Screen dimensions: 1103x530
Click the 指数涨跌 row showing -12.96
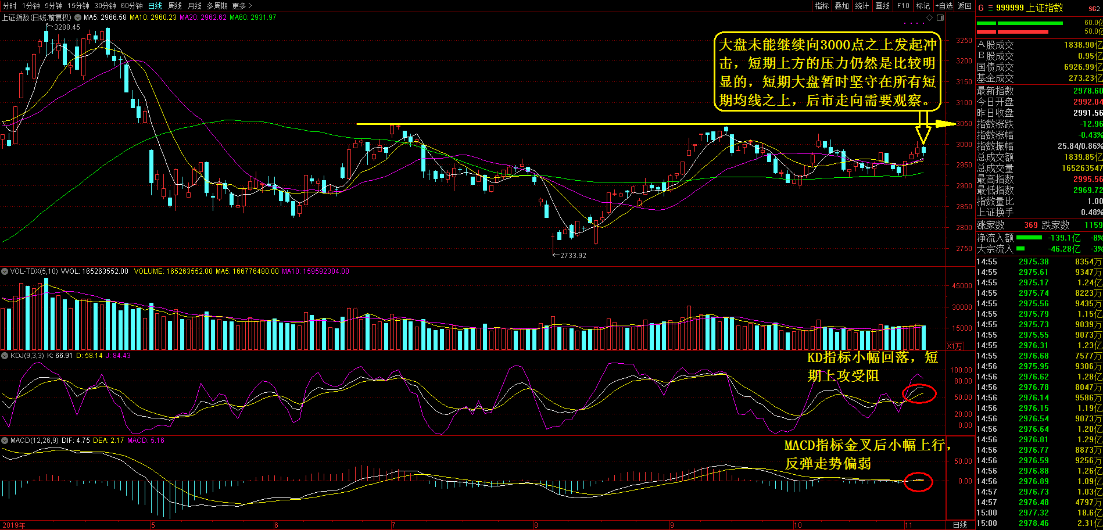1039,124
